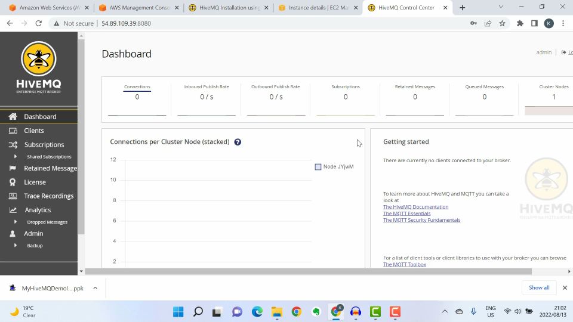Select the Outbound Publish Rate tile
Screen dimensions: 573x322
(x=276, y=98)
